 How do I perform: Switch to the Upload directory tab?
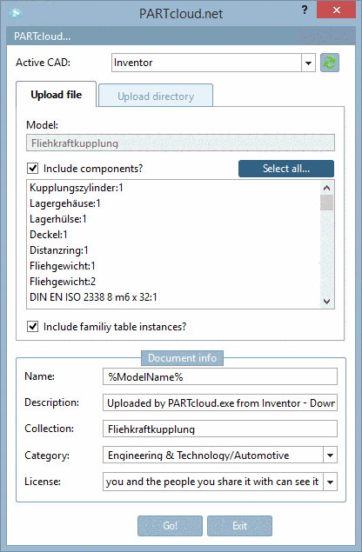[156, 96]
